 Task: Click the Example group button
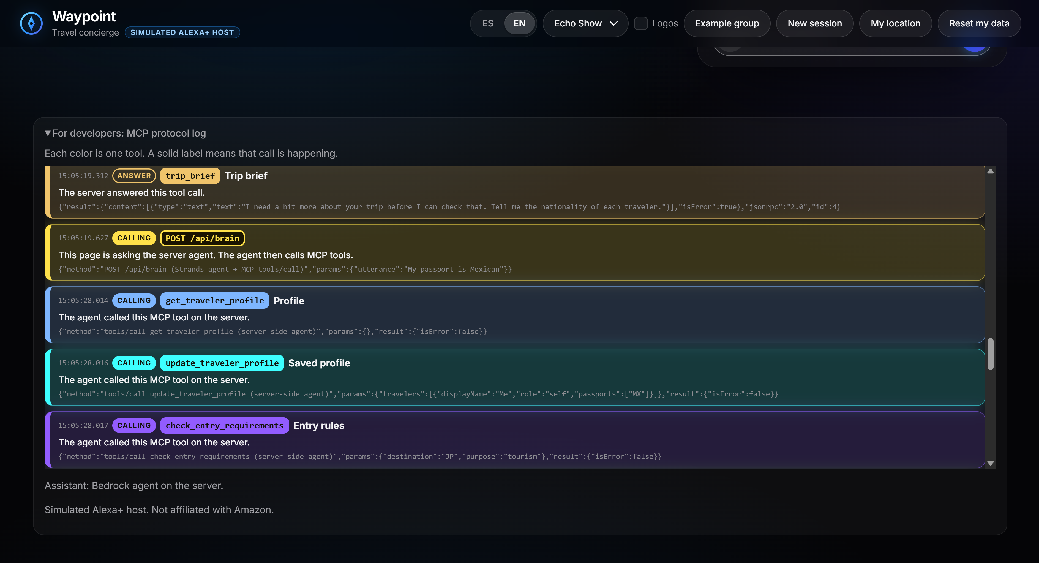(x=727, y=23)
